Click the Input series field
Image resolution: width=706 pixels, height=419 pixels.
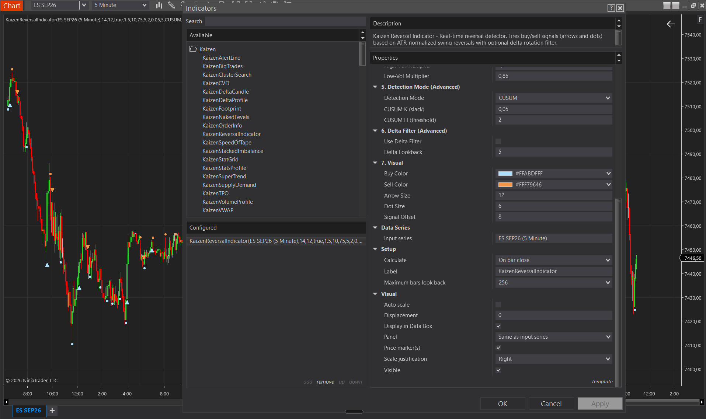(554, 238)
